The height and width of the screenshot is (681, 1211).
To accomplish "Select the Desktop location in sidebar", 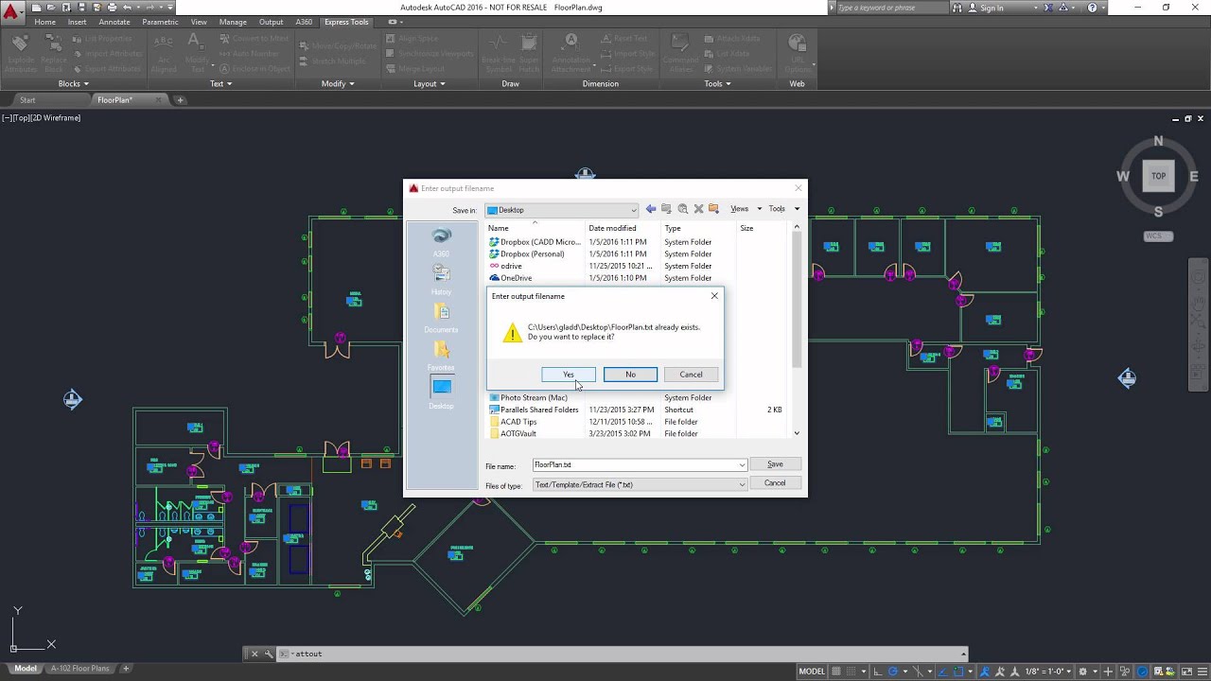I will (441, 393).
